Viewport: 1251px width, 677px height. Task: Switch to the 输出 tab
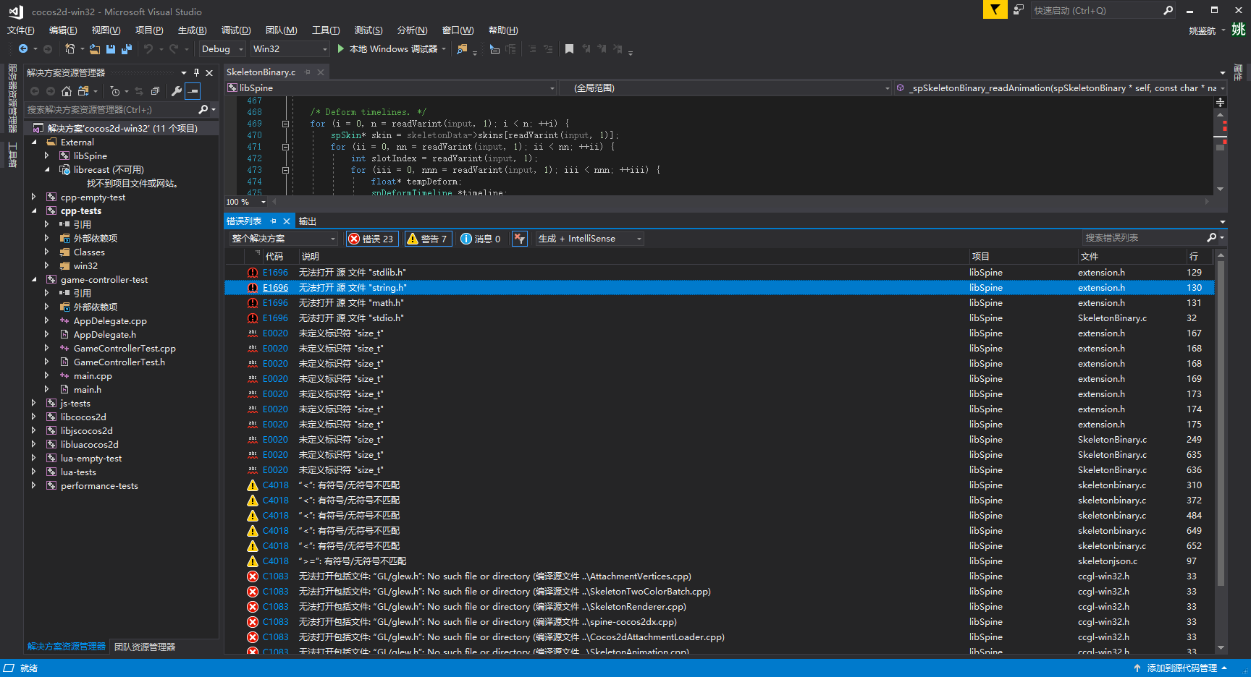point(308,221)
